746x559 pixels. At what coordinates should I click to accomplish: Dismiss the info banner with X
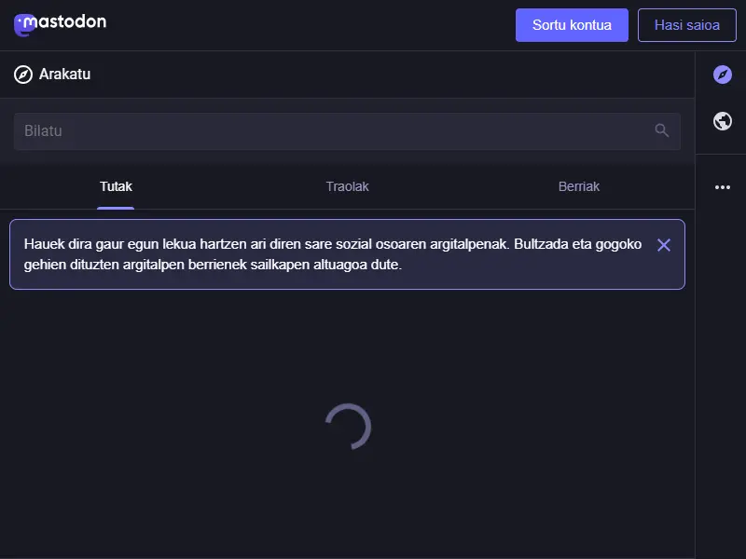[664, 245]
